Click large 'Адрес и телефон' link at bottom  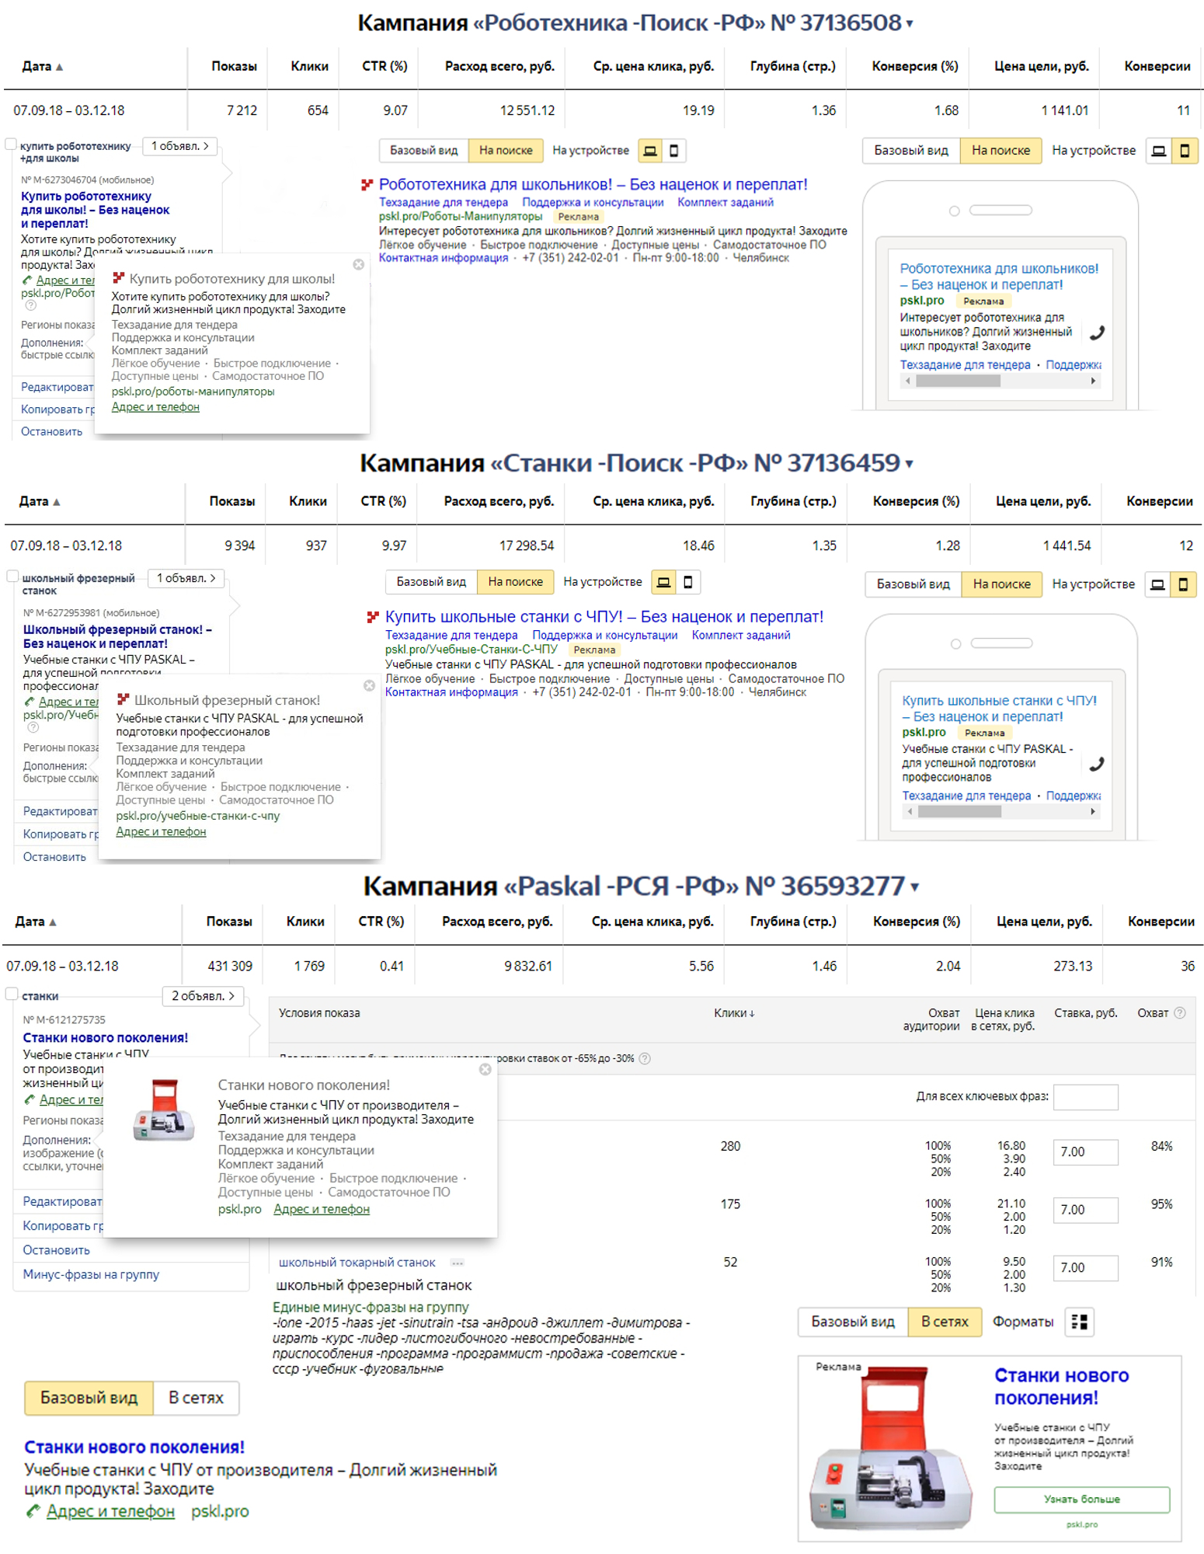tap(110, 1512)
